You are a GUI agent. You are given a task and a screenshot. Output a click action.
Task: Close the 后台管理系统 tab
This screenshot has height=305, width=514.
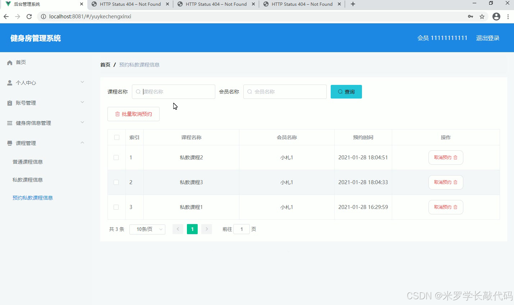pos(82,4)
